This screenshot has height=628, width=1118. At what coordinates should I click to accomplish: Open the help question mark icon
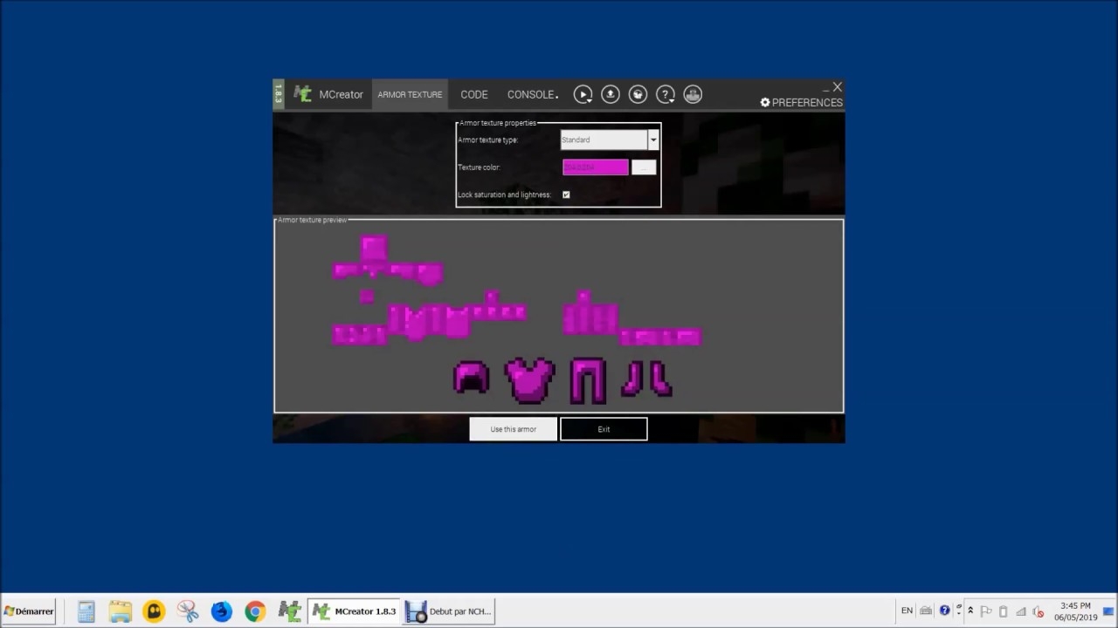[666, 94]
